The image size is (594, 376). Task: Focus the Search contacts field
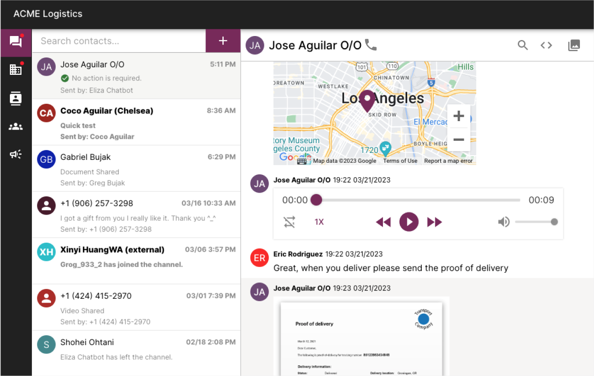[x=119, y=41]
